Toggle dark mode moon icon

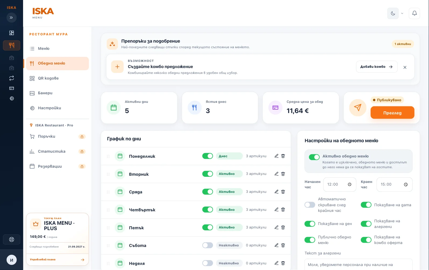(393, 13)
